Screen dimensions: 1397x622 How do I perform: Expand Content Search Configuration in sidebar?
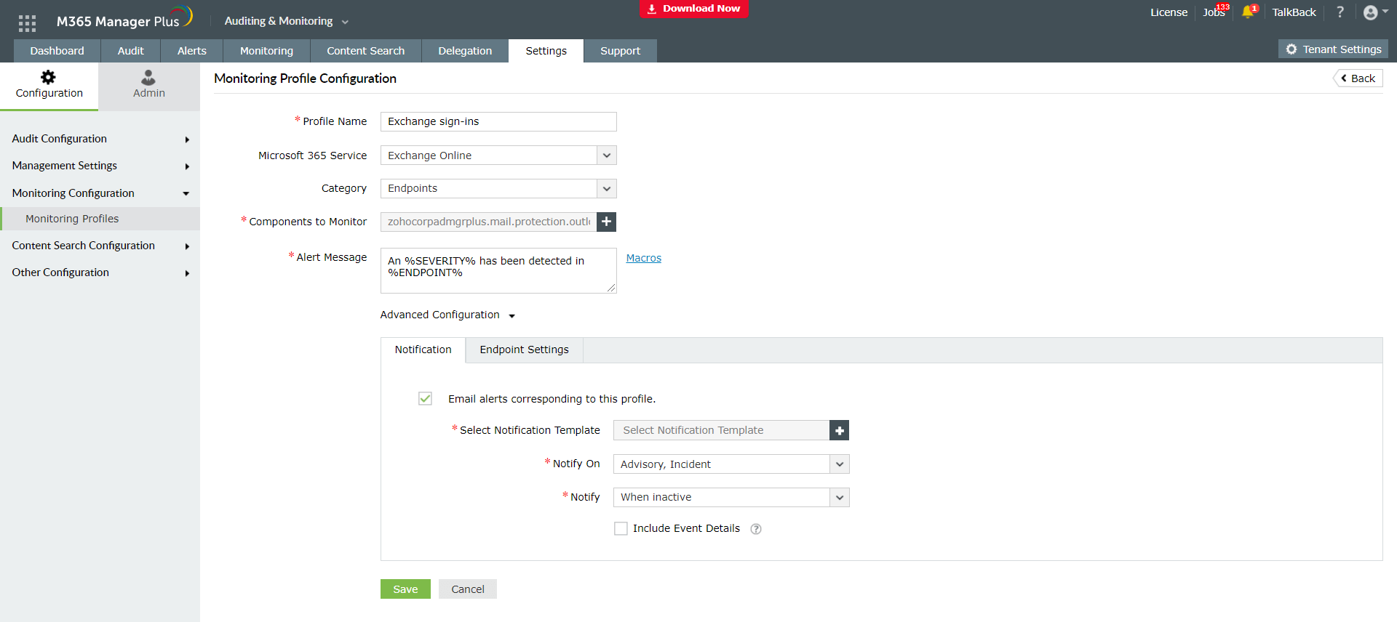point(100,246)
